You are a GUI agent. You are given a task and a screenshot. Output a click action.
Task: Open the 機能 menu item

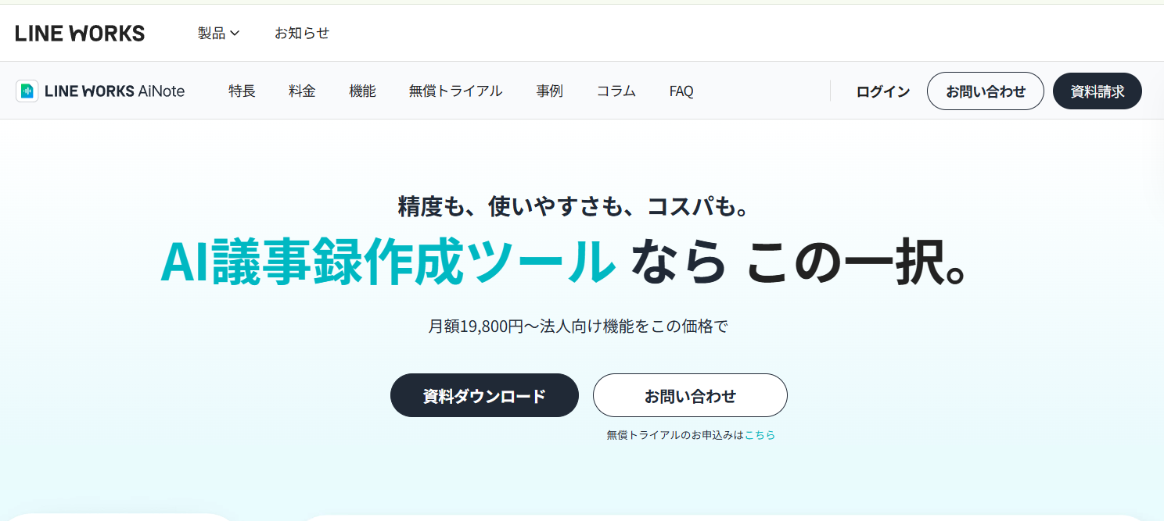362,91
